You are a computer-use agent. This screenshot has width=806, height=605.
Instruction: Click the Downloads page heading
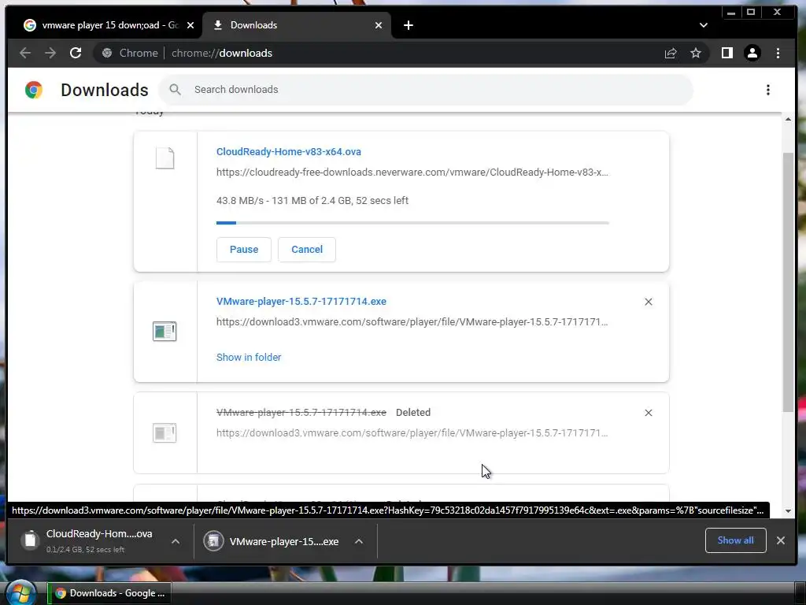[x=105, y=90]
